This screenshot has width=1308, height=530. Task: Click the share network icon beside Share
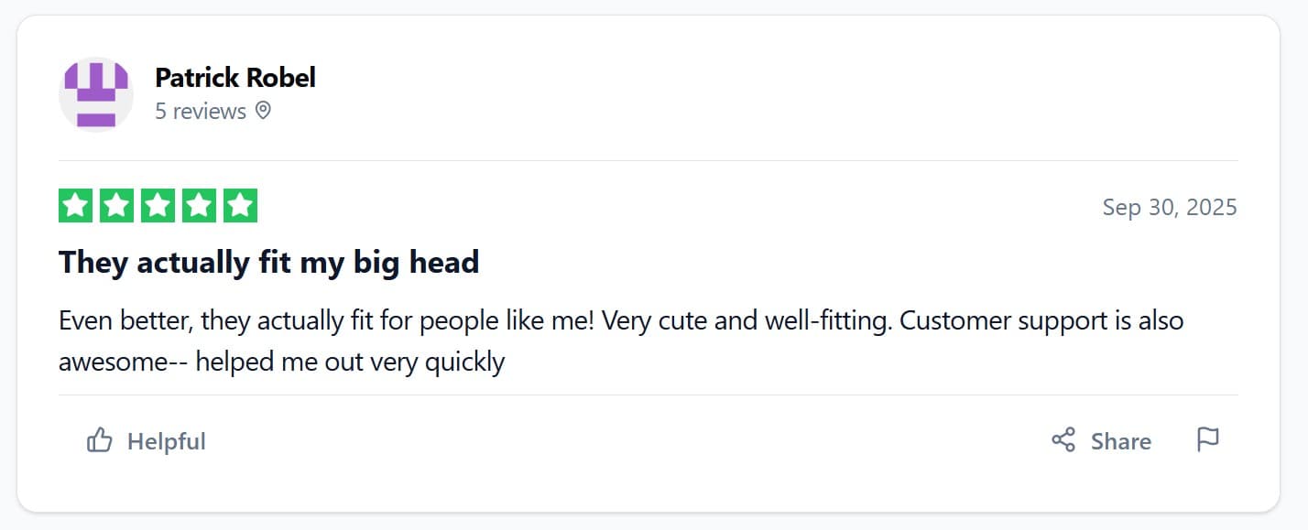click(x=1063, y=440)
